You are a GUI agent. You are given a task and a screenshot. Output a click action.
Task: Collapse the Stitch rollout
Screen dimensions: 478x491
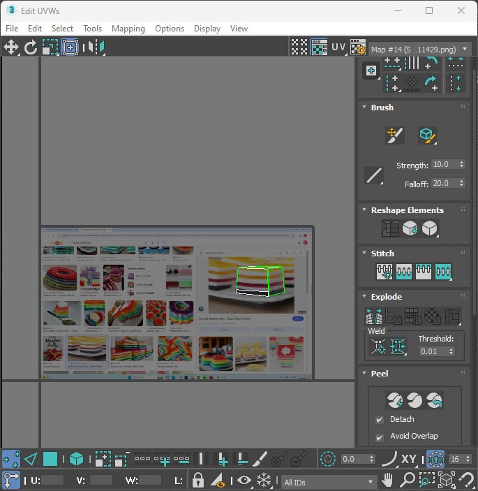364,253
